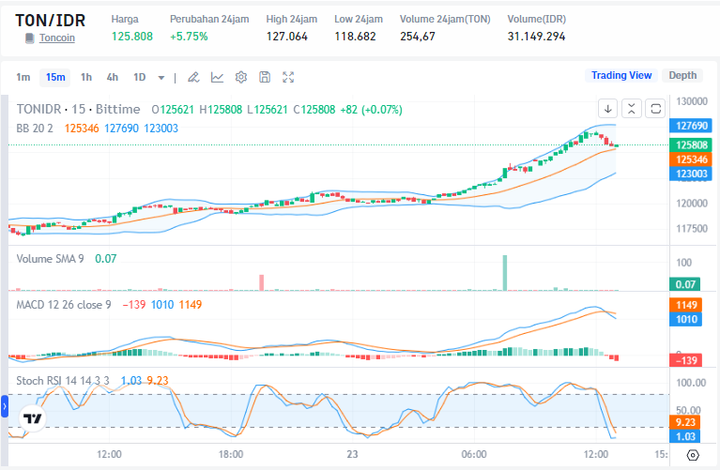Enter fullscreen mode with expand arrows icon
The height and width of the screenshot is (470, 720).
tap(288, 77)
